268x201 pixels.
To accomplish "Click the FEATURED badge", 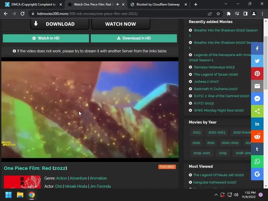I will tap(167, 167).
